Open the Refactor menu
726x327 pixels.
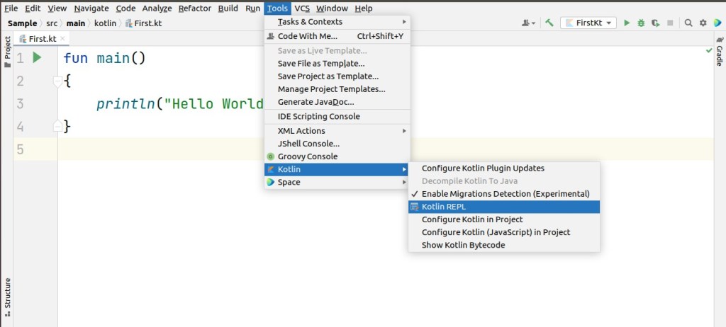(195, 8)
